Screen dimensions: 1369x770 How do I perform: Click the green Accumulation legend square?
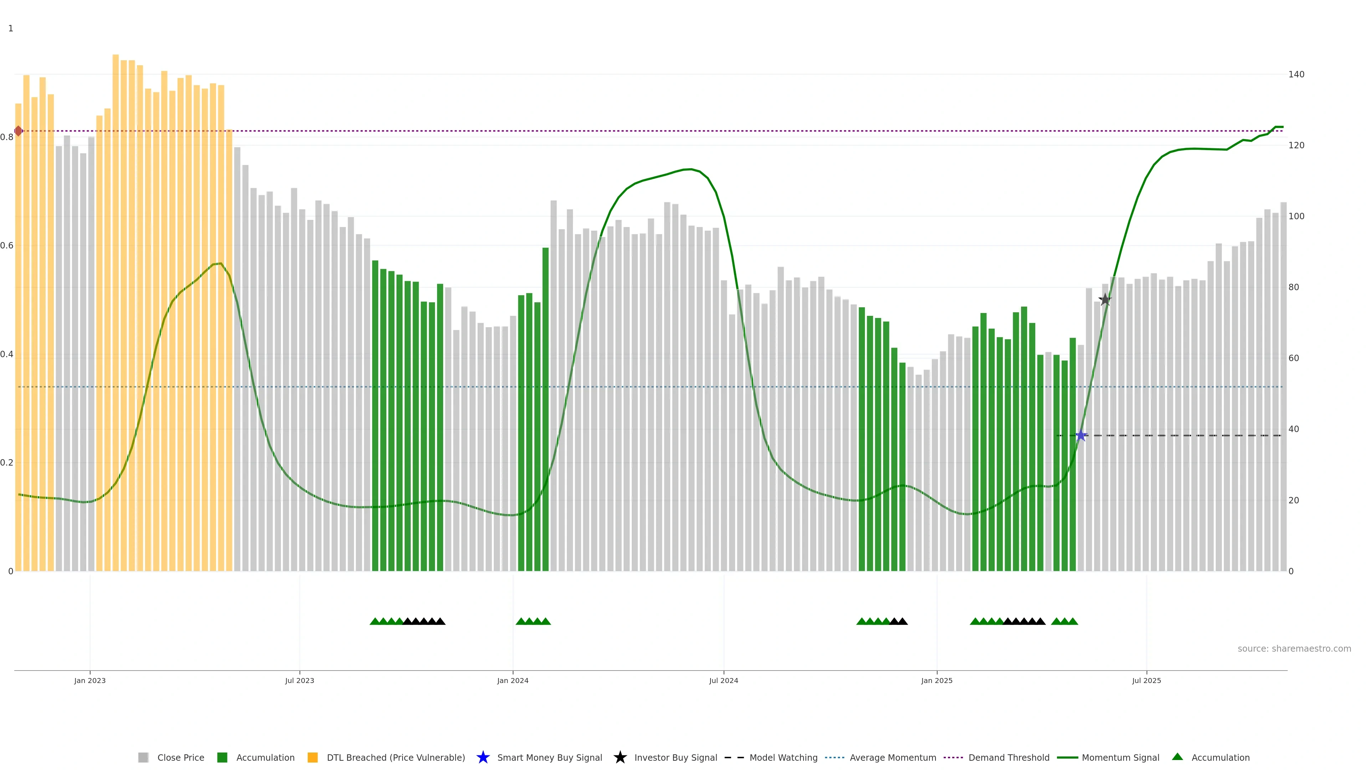click(222, 757)
